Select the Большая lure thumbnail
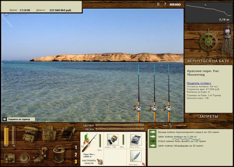 (x=136, y=156)
